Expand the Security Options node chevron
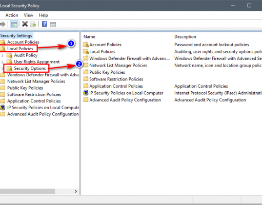 (2, 69)
